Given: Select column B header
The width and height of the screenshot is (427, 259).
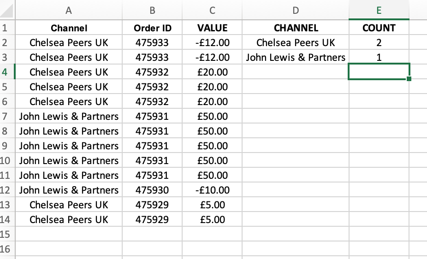Looking at the screenshot, I should tap(152, 10).
